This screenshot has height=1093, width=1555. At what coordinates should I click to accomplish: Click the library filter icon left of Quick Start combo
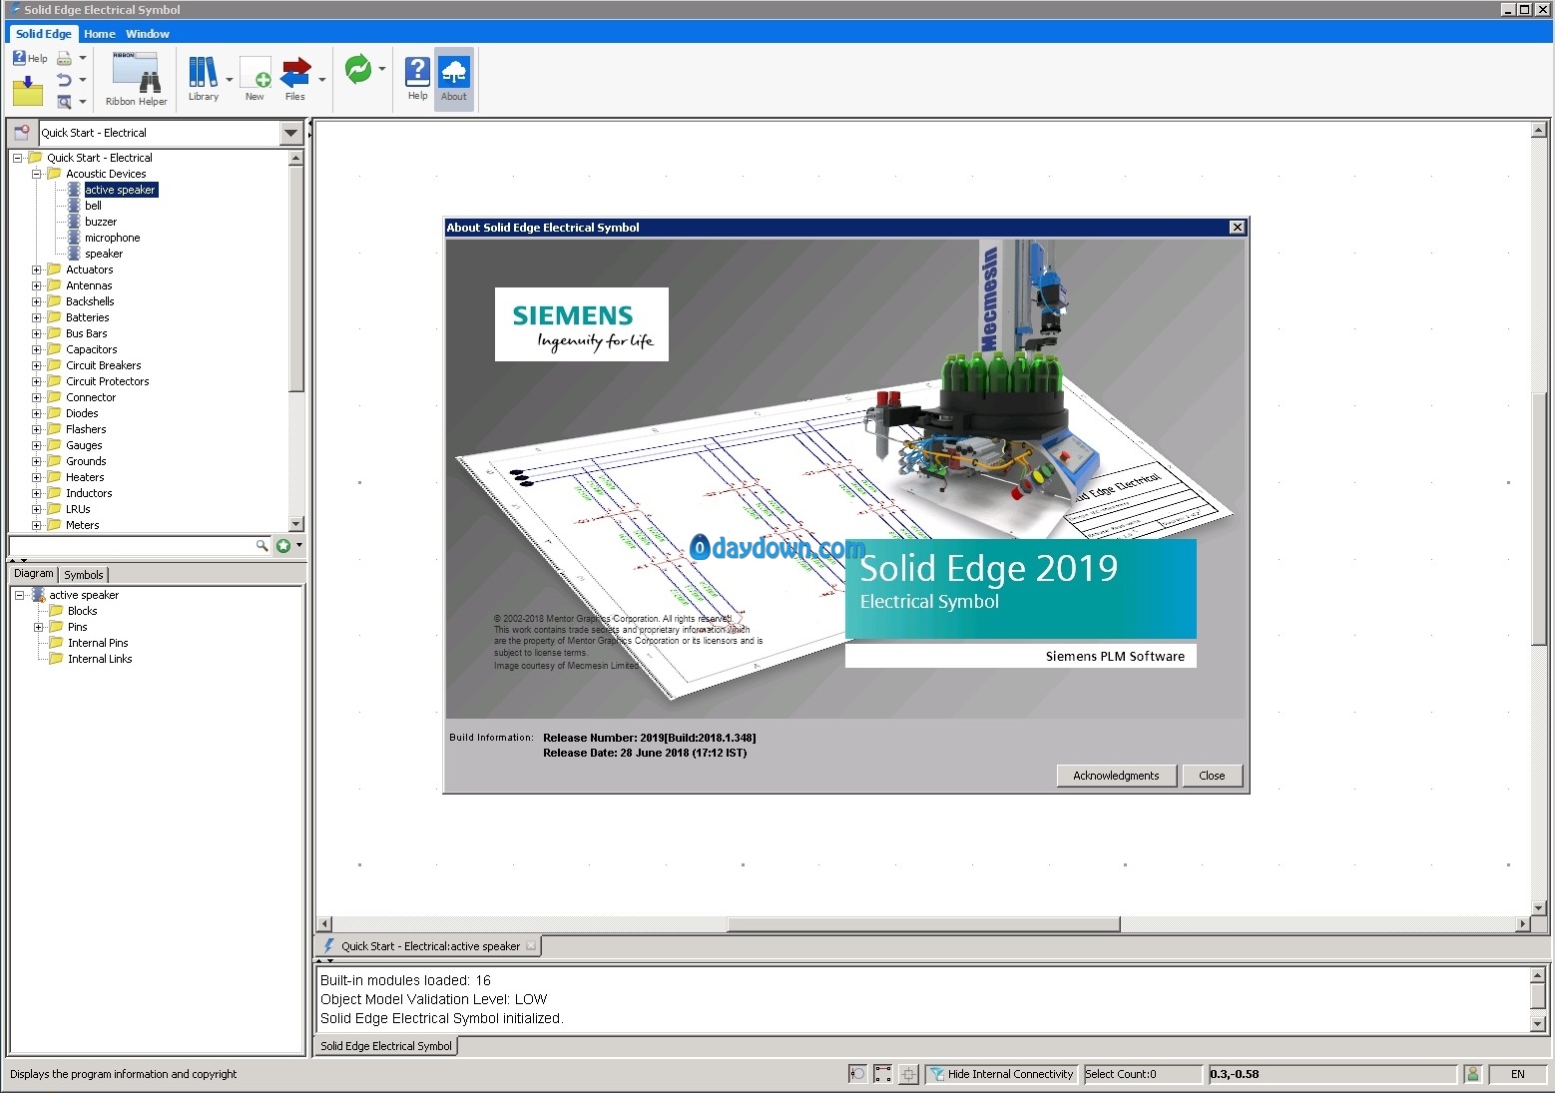click(x=22, y=132)
